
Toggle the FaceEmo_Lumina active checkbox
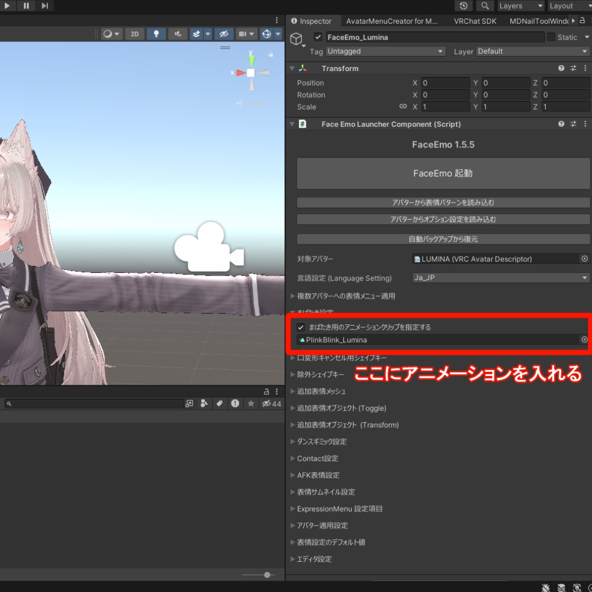(x=318, y=37)
